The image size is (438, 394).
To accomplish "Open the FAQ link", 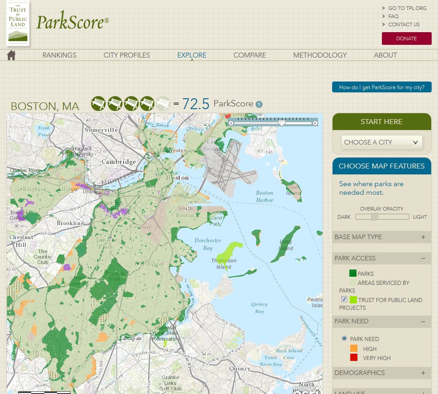I will tap(393, 16).
